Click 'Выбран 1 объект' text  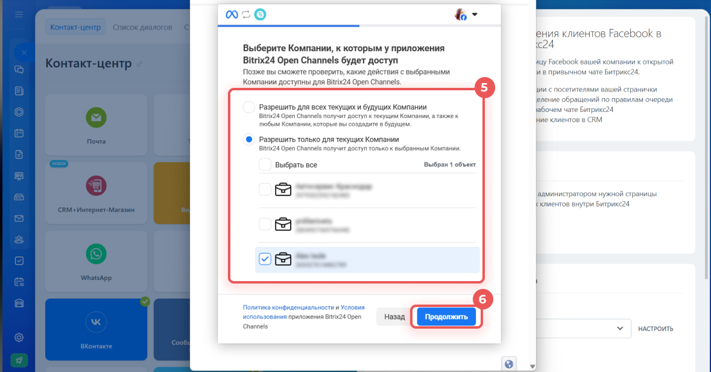pyautogui.click(x=449, y=165)
